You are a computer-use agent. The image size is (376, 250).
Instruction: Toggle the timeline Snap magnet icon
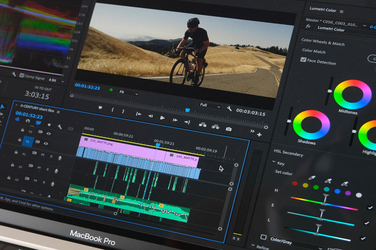(28, 120)
